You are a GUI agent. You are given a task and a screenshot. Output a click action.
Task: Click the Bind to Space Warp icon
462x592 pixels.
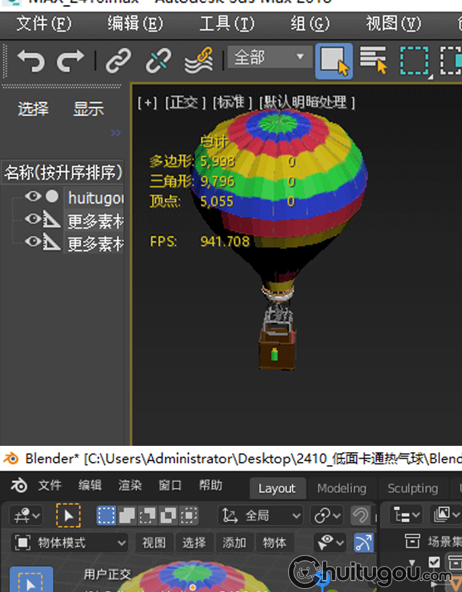click(x=198, y=60)
